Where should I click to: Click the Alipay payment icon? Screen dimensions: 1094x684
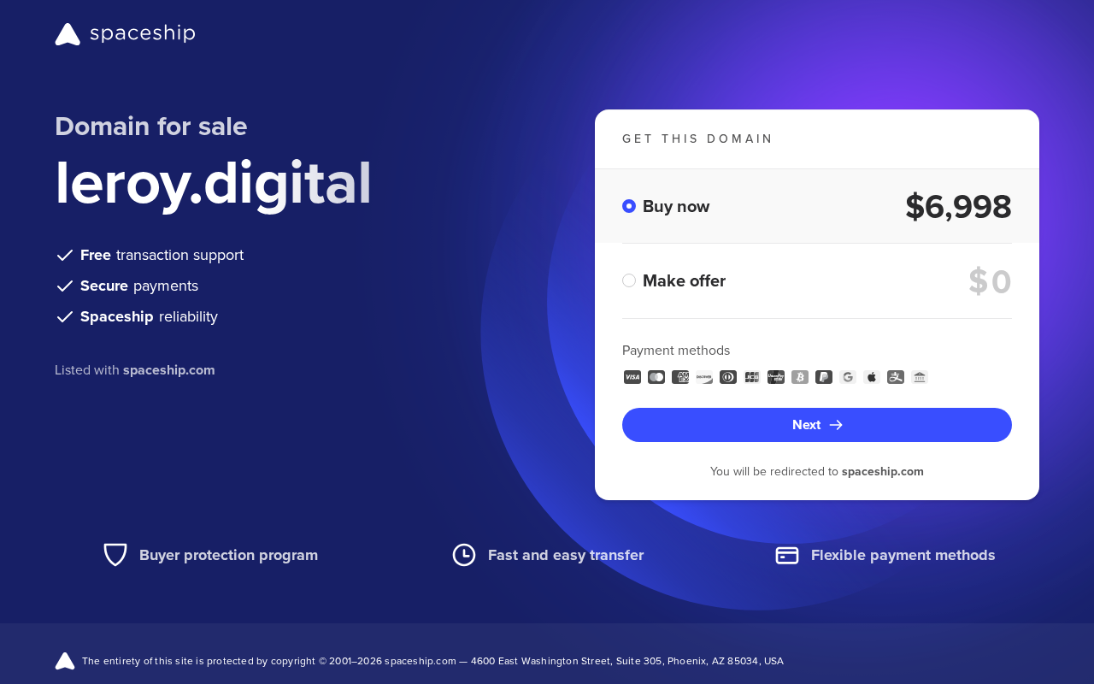(896, 377)
